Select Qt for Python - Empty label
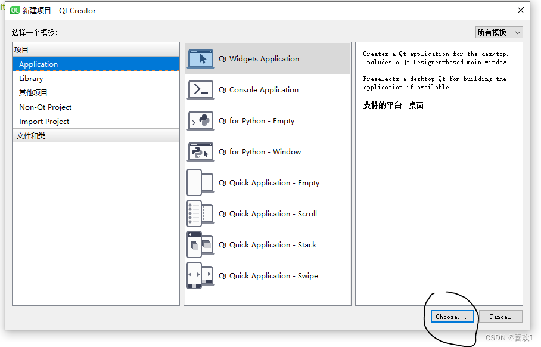 click(x=256, y=121)
